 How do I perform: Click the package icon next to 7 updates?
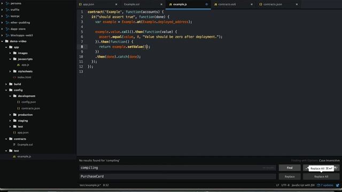(x=318, y=185)
